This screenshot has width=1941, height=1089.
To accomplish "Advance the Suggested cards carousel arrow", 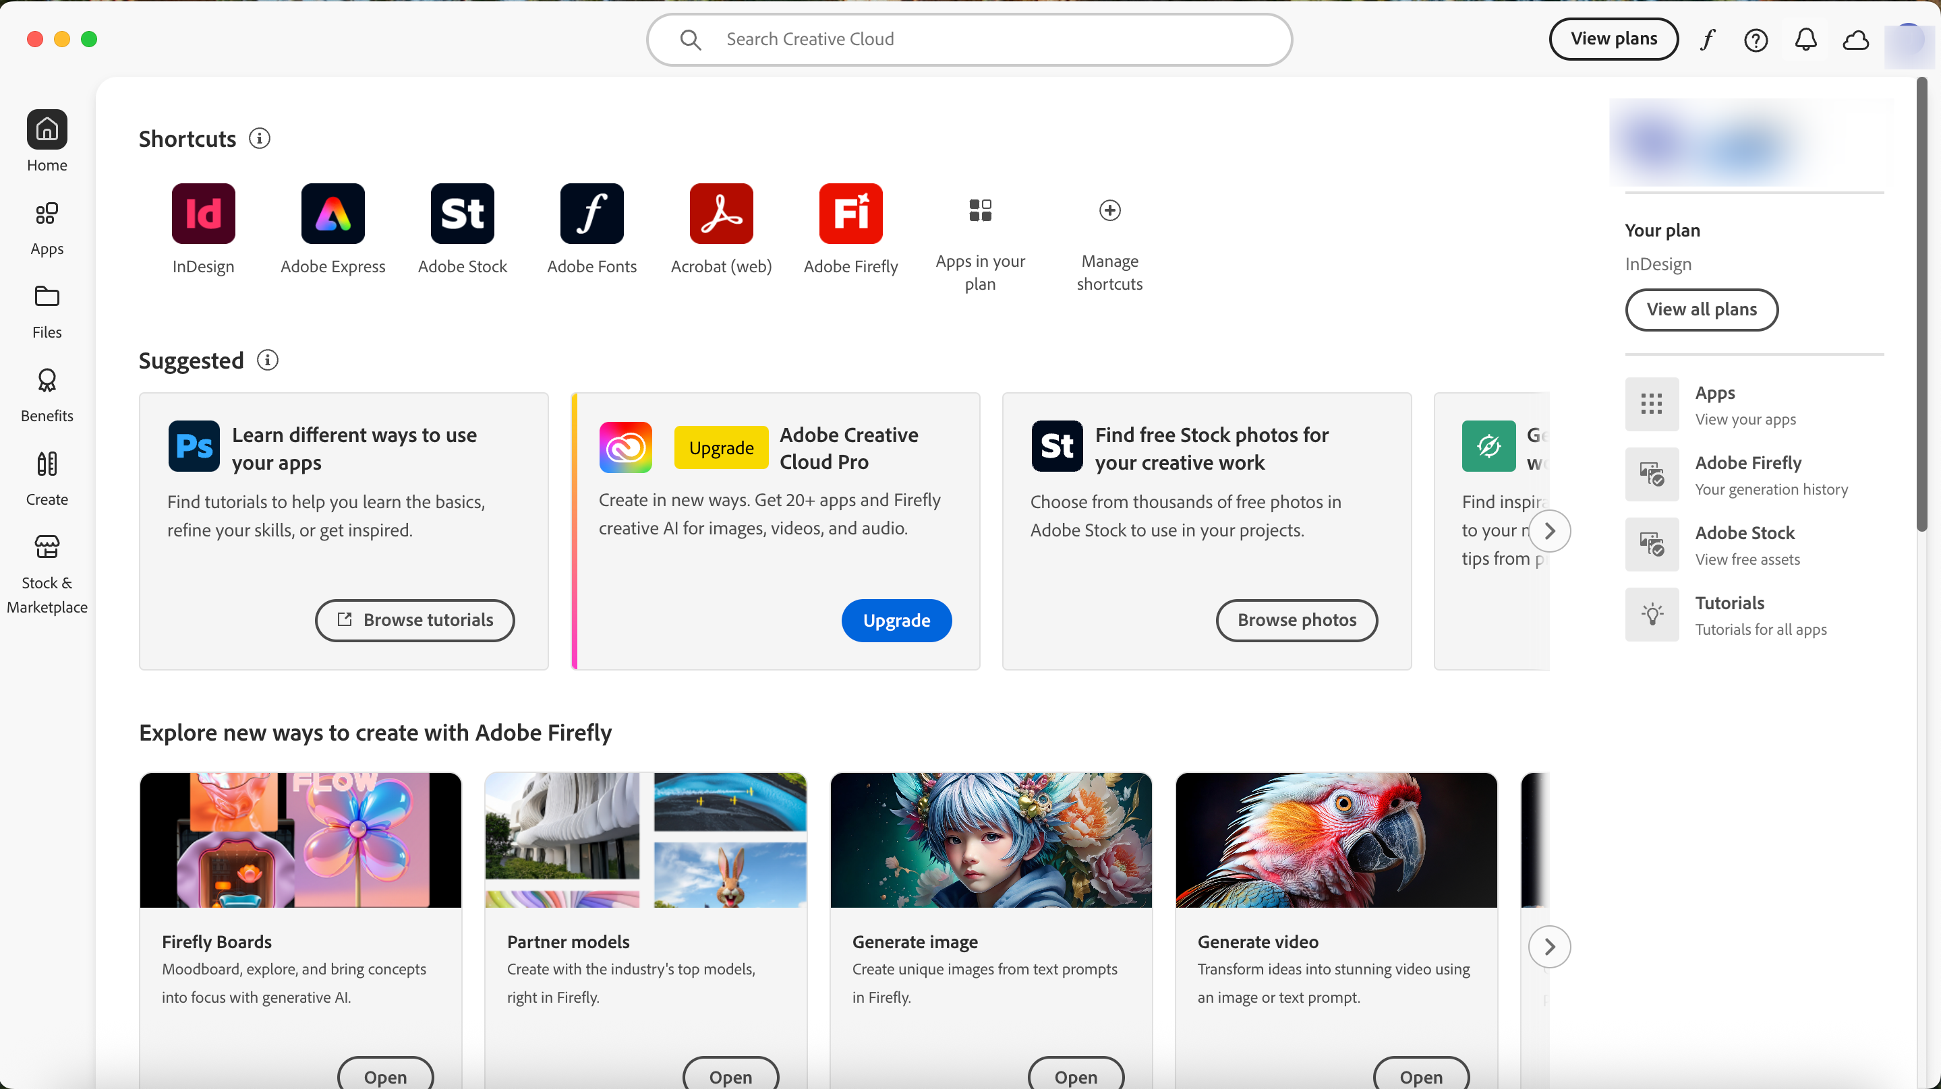I will click(x=1549, y=531).
